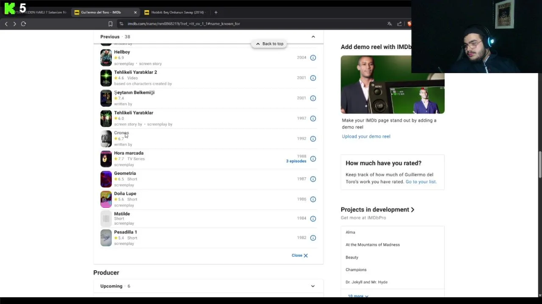Close the expanded writer credits list
Image resolution: width=542 pixels, height=304 pixels.
pos(299,255)
